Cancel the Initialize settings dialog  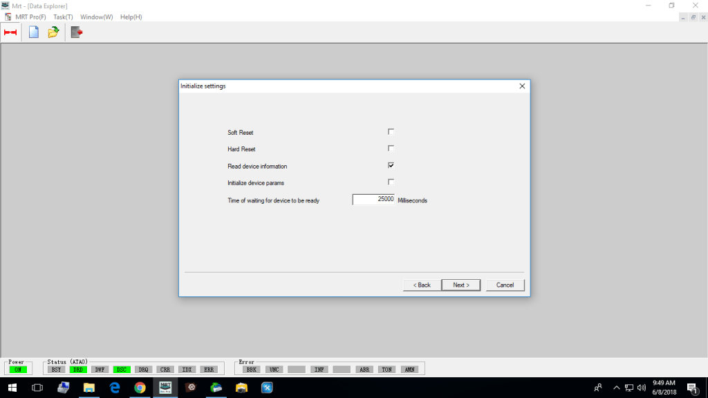tap(505, 285)
